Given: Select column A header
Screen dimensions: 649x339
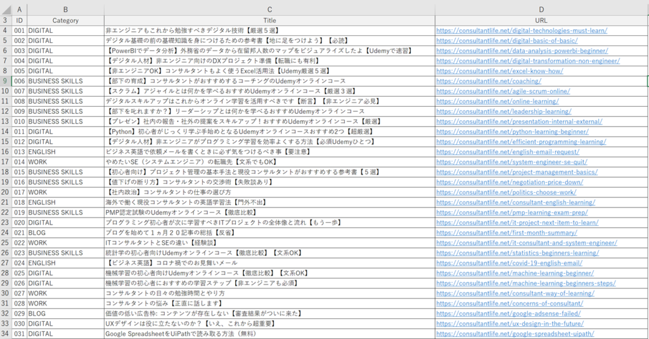Looking at the screenshot, I should click(x=19, y=9).
